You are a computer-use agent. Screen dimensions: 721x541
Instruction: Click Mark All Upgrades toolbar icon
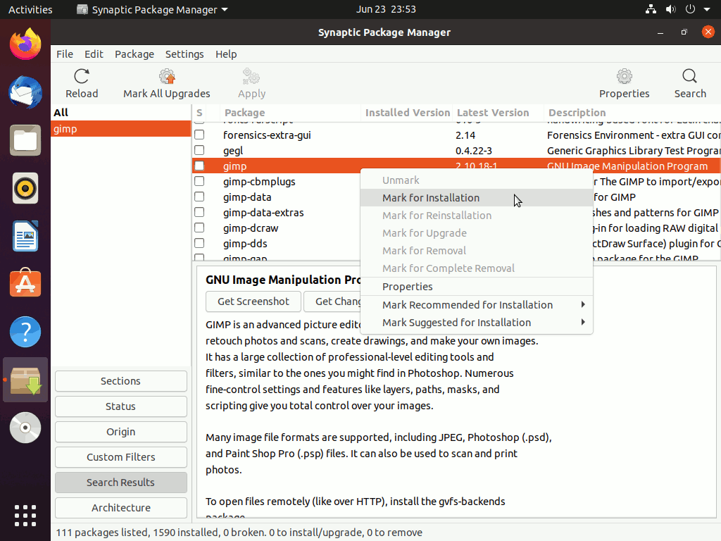(166, 76)
